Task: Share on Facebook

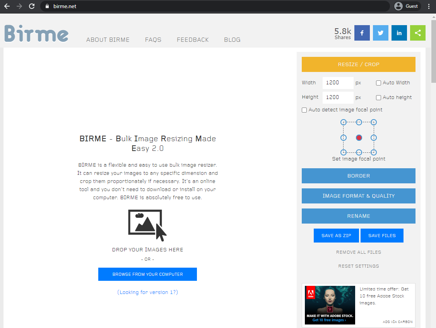Action: point(362,33)
